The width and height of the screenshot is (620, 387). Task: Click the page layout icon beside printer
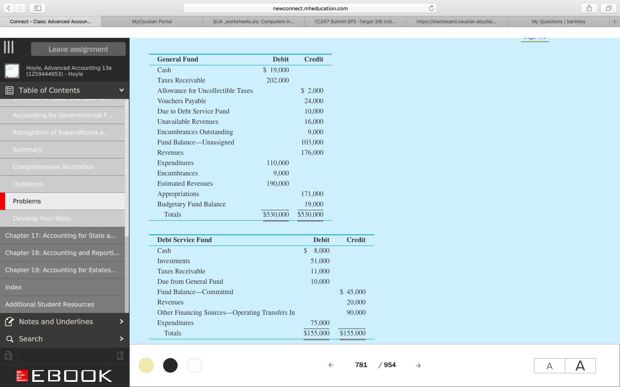120,356
